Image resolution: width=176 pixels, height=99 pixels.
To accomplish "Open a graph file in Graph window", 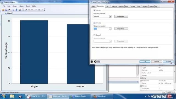I will (x=3, y=10).
